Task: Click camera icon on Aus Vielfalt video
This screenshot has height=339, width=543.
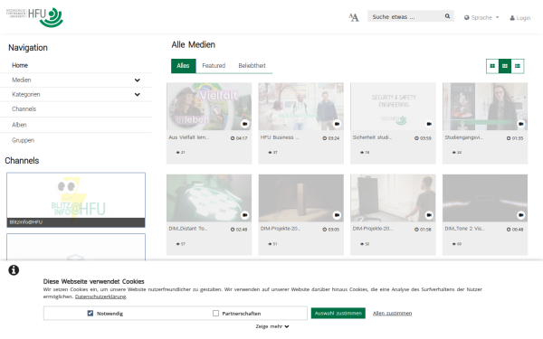Action: pos(245,124)
